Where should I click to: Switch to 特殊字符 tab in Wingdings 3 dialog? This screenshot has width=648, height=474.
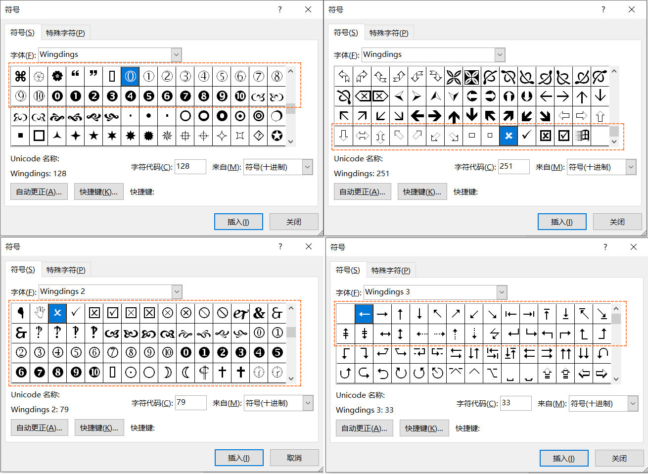point(391,271)
